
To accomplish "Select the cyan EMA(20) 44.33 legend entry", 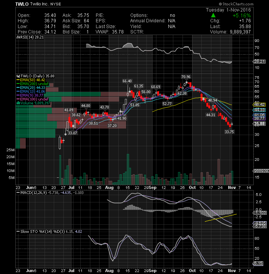I will (31, 87).
